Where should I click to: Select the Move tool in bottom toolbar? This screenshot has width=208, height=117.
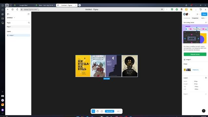tap(93, 111)
